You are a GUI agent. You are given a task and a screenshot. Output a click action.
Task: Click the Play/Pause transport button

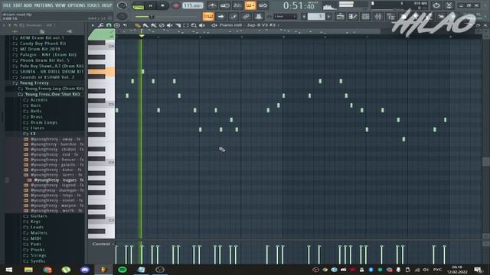[x=150, y=5]
